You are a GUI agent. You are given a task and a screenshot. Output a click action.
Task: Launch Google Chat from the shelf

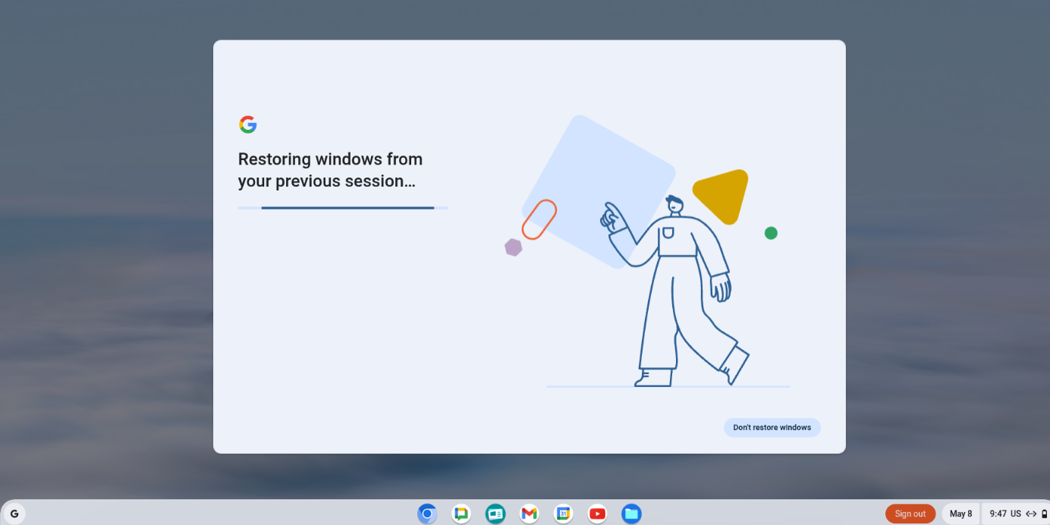point(461,514)
